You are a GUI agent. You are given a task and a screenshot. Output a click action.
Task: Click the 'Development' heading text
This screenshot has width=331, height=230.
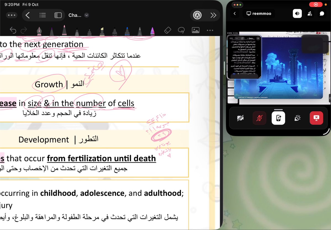coord(44,140)
